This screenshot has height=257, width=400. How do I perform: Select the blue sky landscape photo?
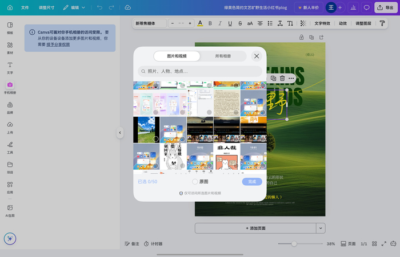coord(146,129)
